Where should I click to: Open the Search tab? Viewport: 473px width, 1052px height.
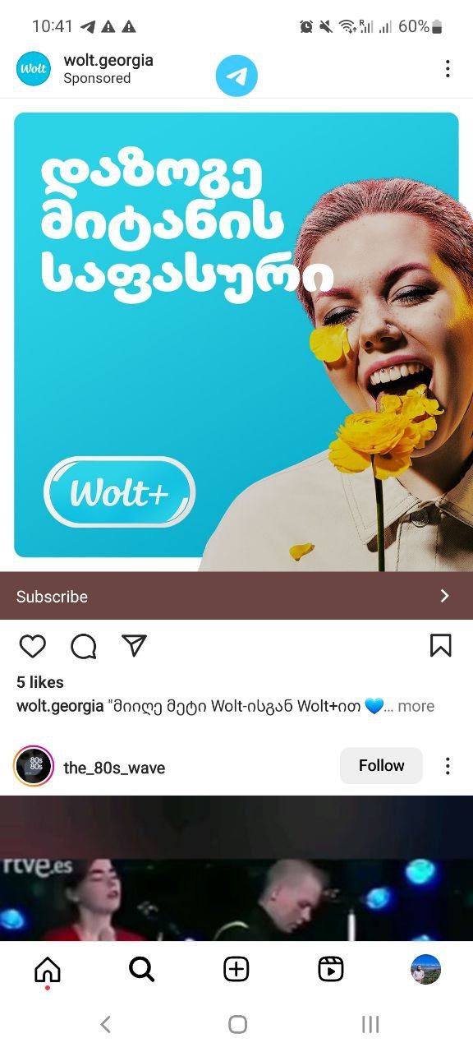coord(142,970)
